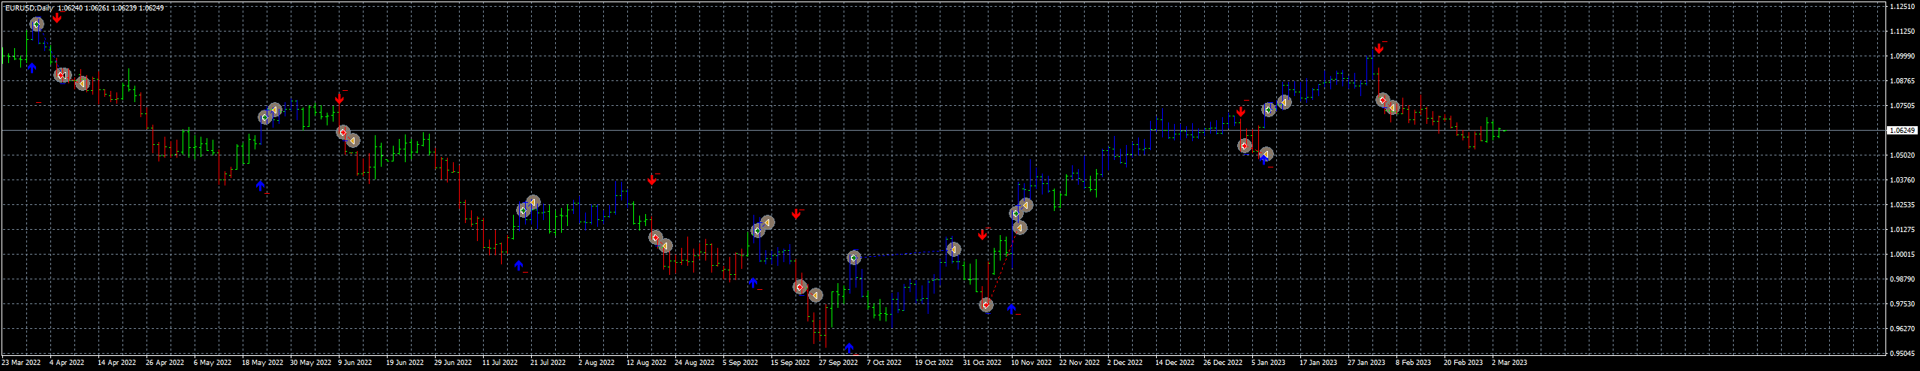Click the red down arrow above 12 Aug 2022
Screen dimensions: 1920x371
click(x=652, y=179)
